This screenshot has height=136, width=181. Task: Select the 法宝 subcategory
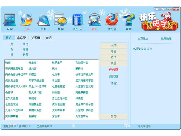114,83
